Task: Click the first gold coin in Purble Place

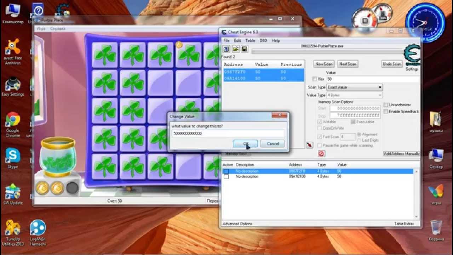Action: [x=42, y=188]
